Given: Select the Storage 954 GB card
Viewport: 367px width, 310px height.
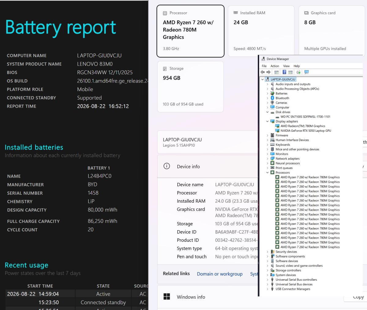Looking at the screenshot, I should pyautogui.click(x=190, y=87).
